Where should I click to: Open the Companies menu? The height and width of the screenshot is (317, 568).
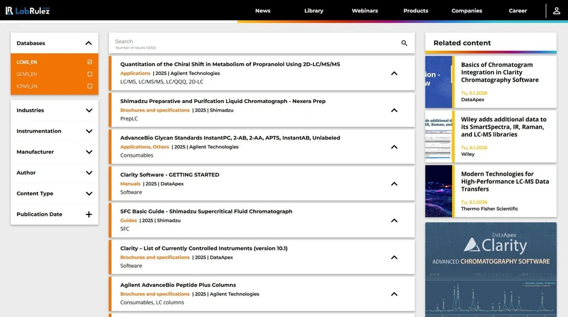click(x=467, y=11)
